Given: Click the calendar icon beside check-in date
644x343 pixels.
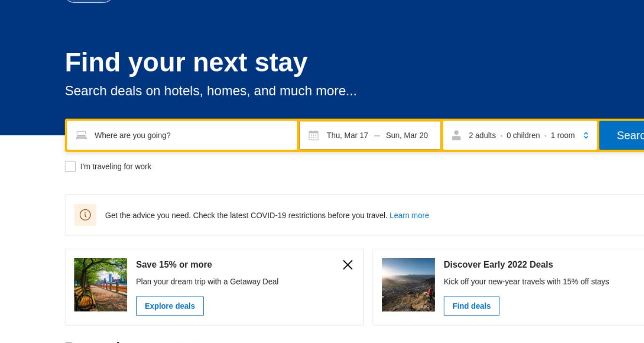Looking at the screenshot, I should [314, 136].
